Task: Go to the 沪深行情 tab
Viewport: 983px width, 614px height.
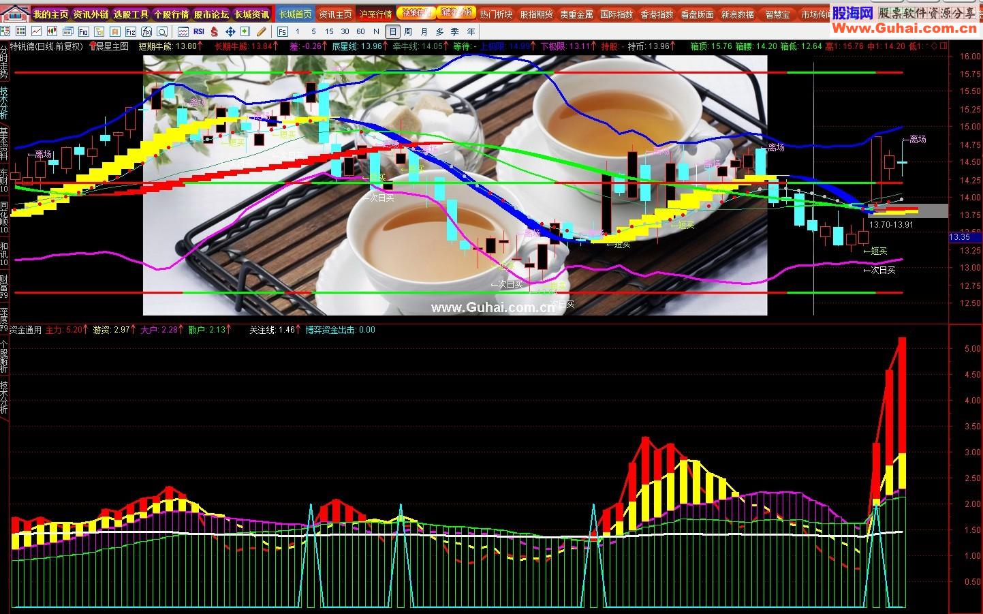Action: [x=376, y=14]
